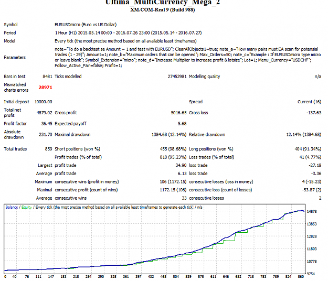Click the Total net profit value 4879.02
This screenshot has width=328, height=281.
click(45, 113)
